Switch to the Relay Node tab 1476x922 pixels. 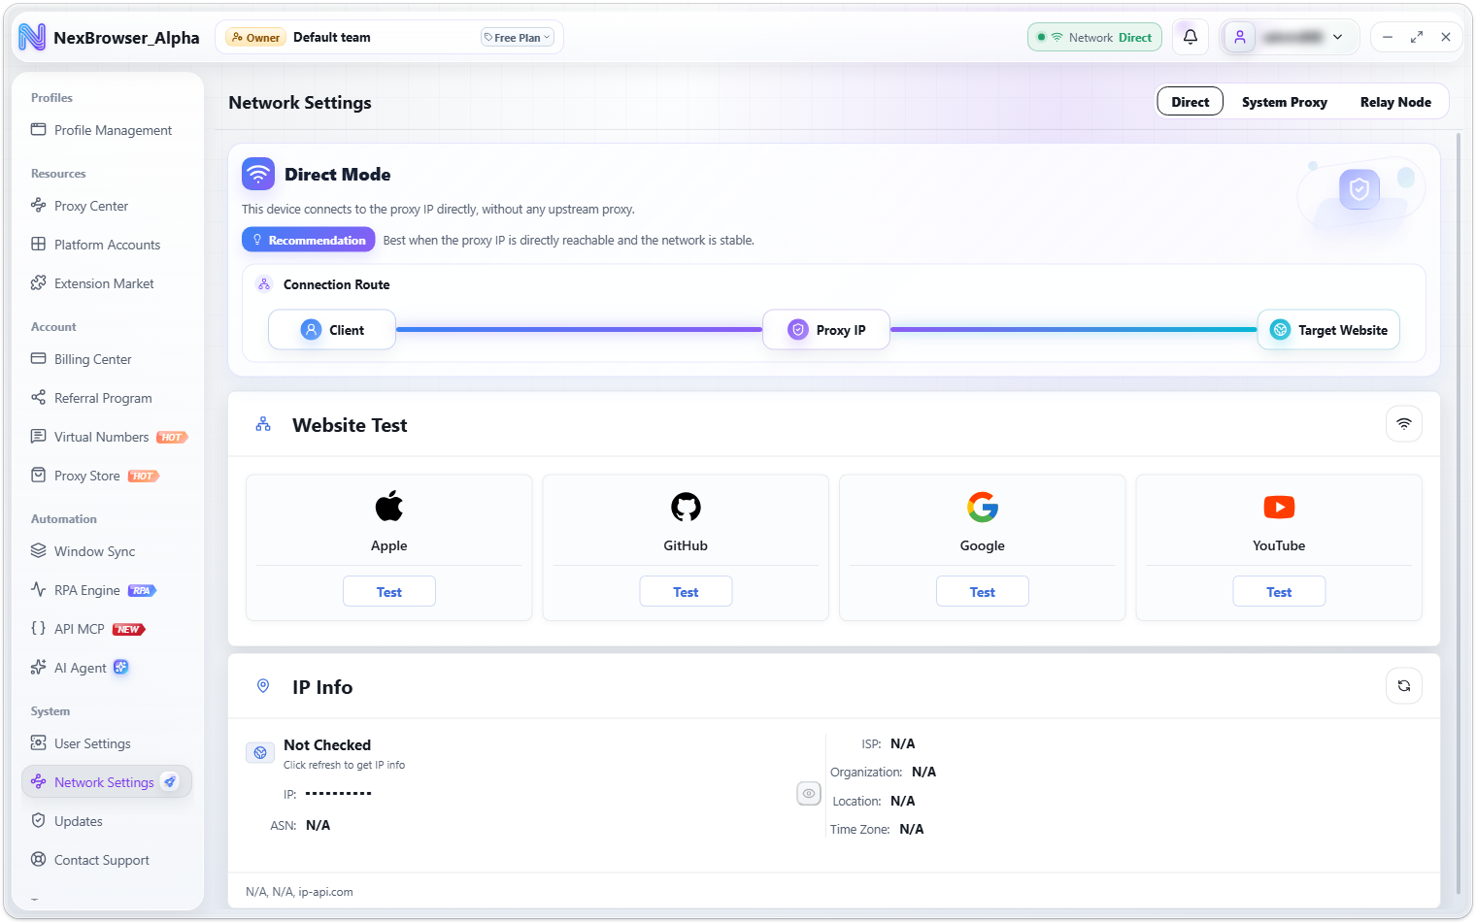[x=1395, y=102]
